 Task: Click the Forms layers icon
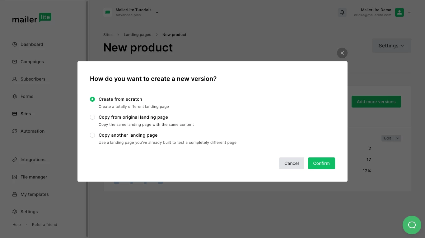click(15, 96)
